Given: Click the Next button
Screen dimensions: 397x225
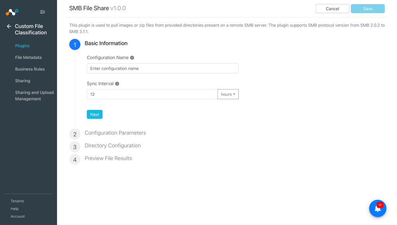Looking at the screenshot, I should [95, 115].
